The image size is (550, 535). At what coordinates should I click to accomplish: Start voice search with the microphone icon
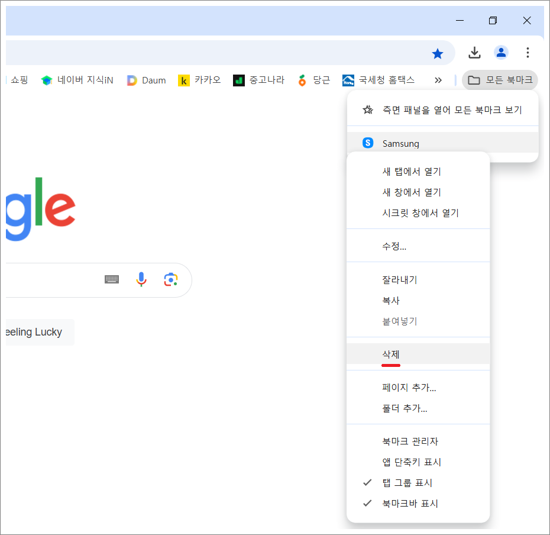point(141,280)
